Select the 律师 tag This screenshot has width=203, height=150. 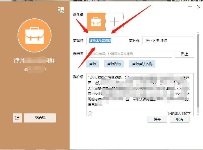click(x=92, y=64)
